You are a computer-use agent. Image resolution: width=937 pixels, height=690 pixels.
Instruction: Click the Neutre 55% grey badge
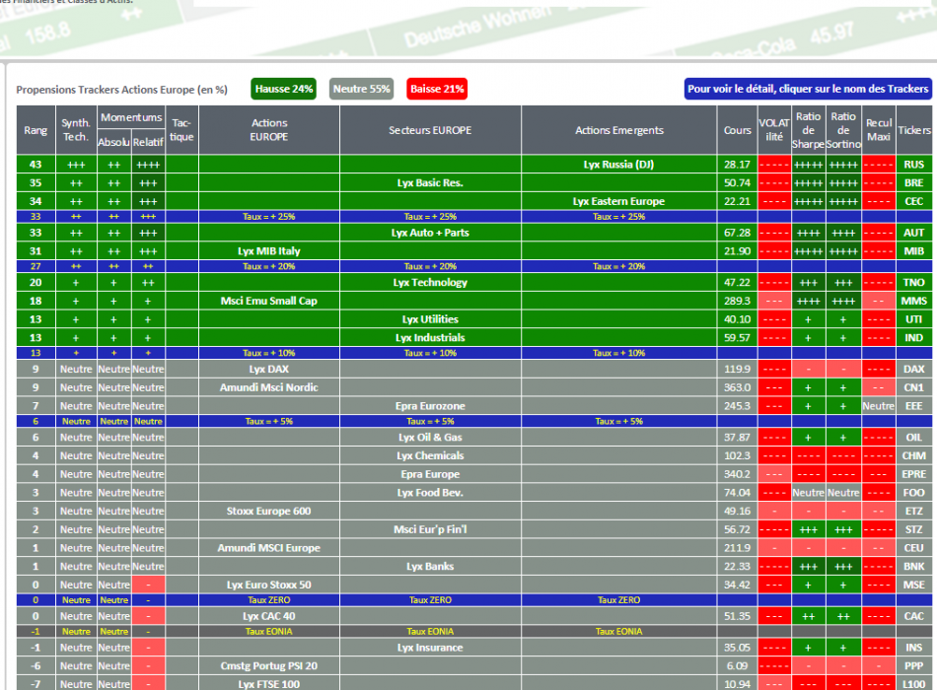tap(362, 89)
